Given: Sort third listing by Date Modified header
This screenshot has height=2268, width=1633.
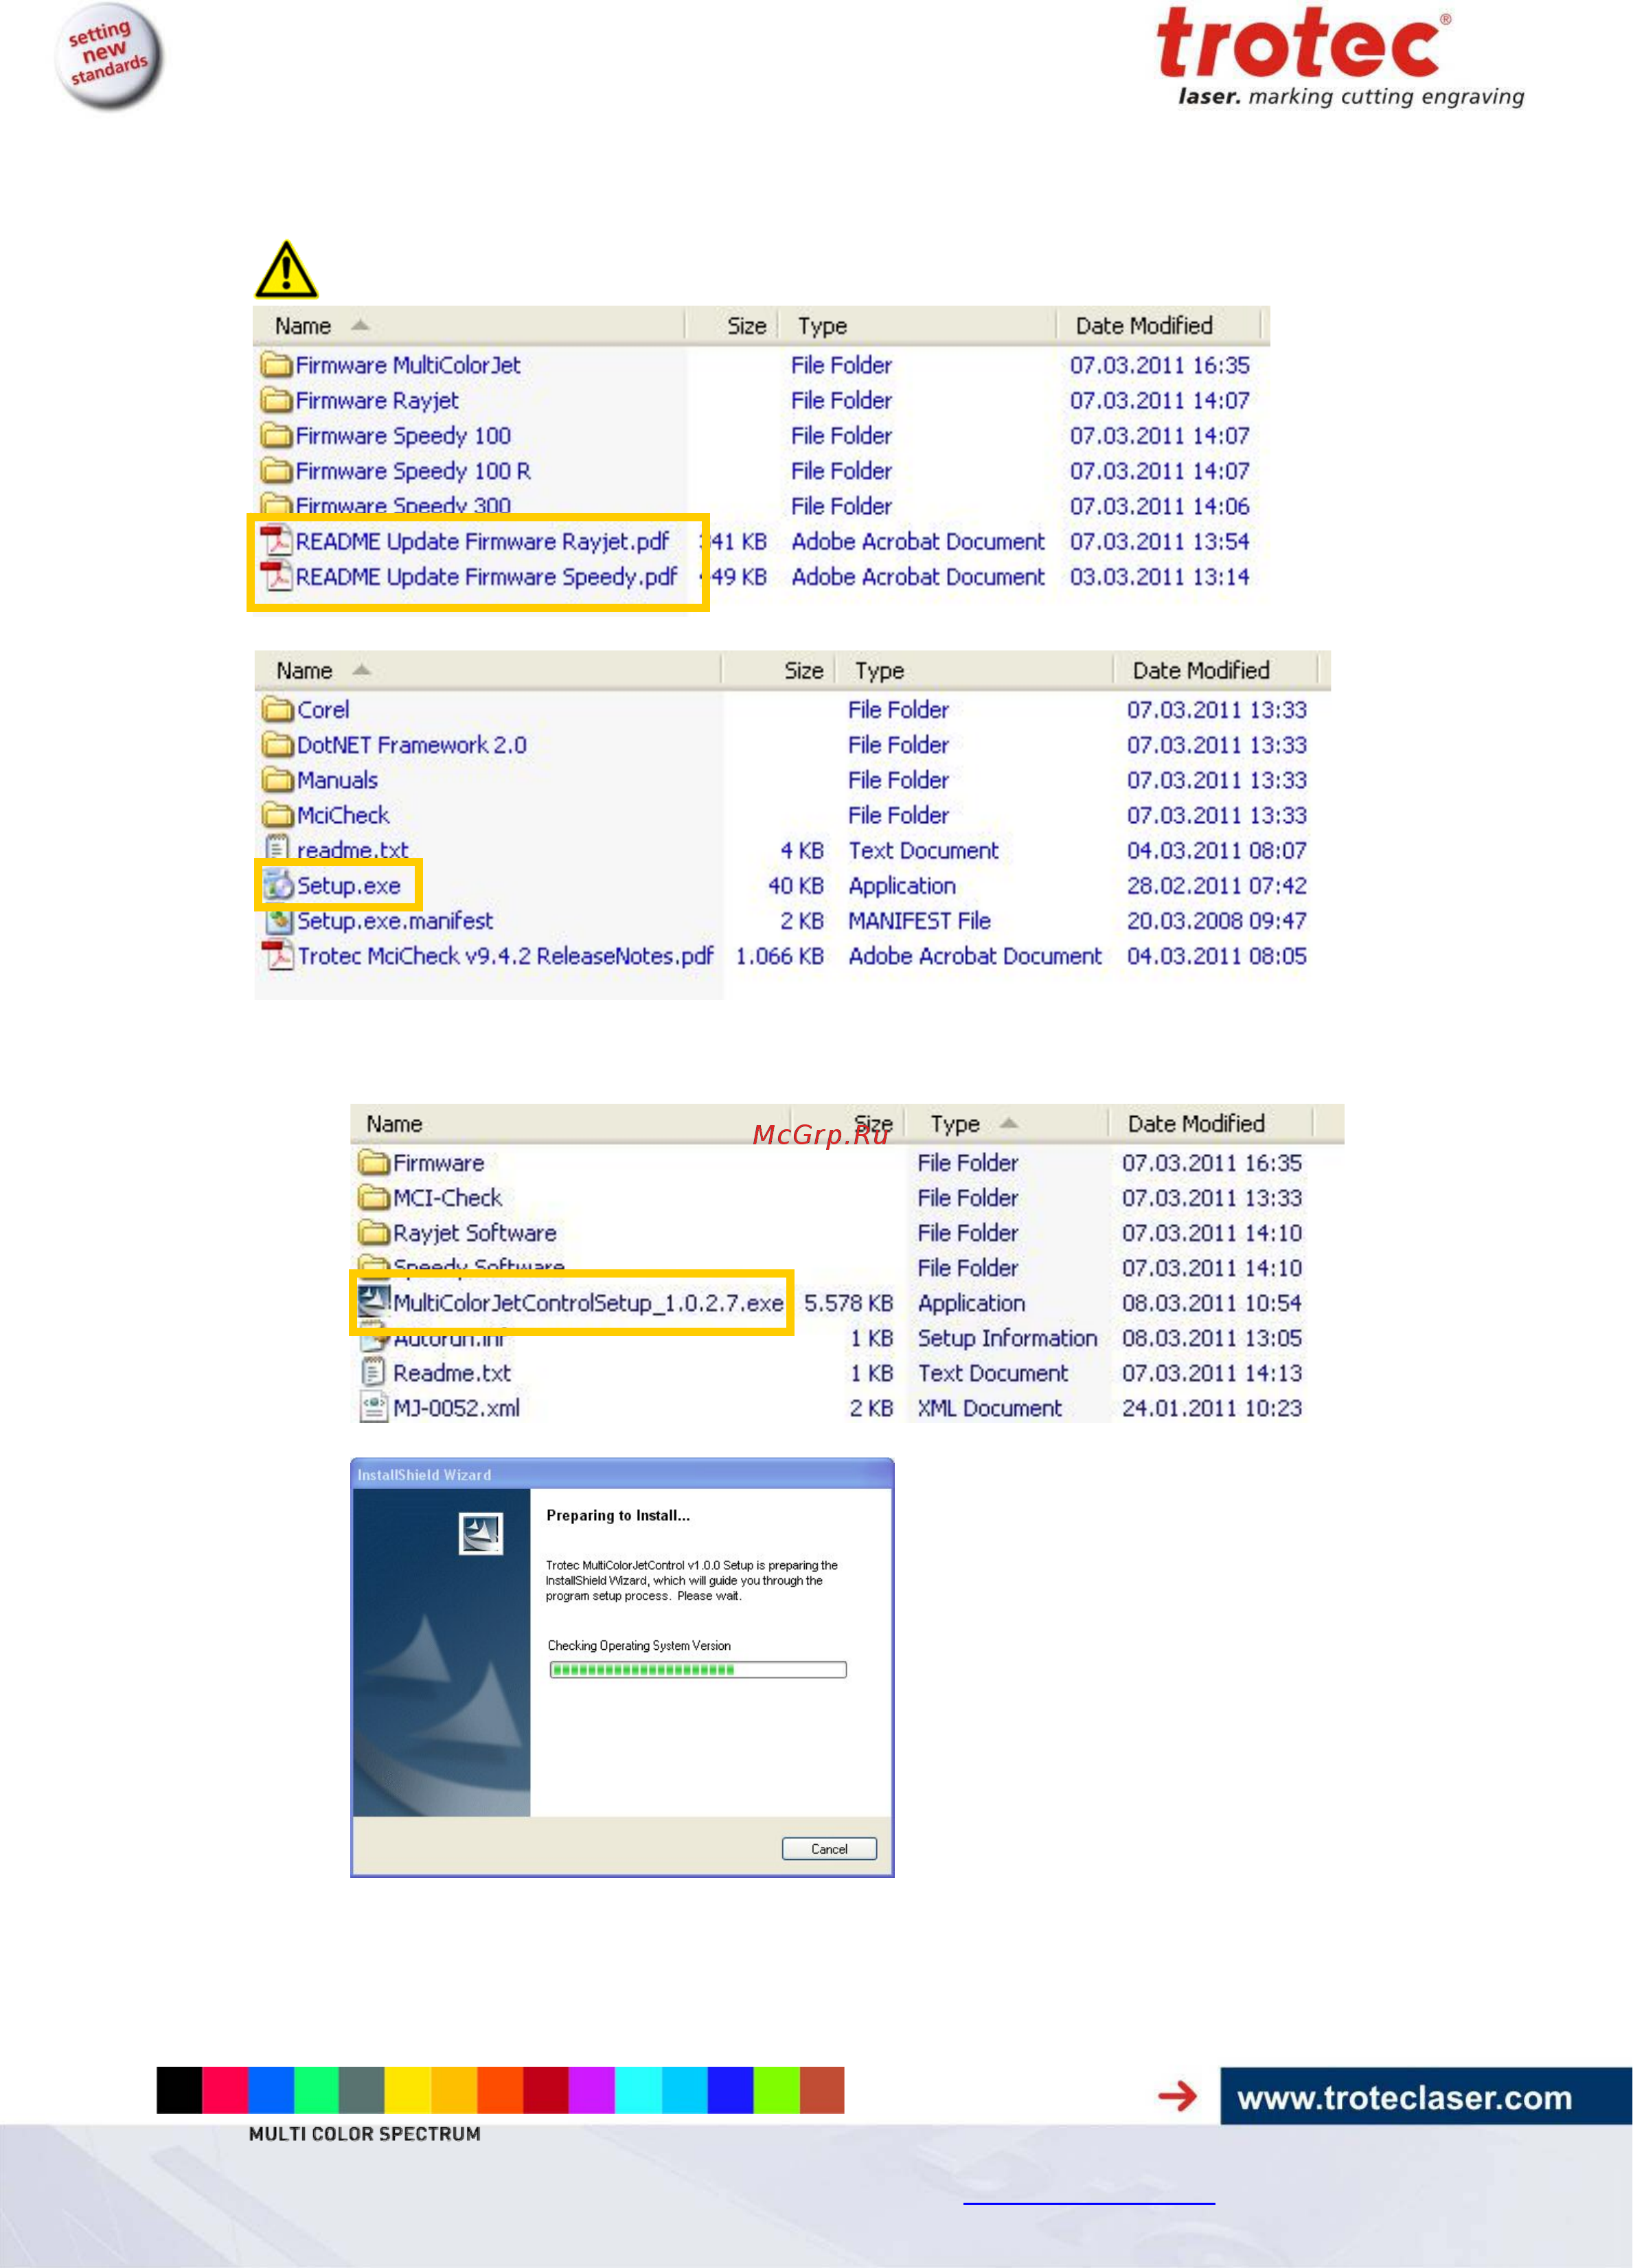Looking at the screenshot, I should (1196, 1124).
